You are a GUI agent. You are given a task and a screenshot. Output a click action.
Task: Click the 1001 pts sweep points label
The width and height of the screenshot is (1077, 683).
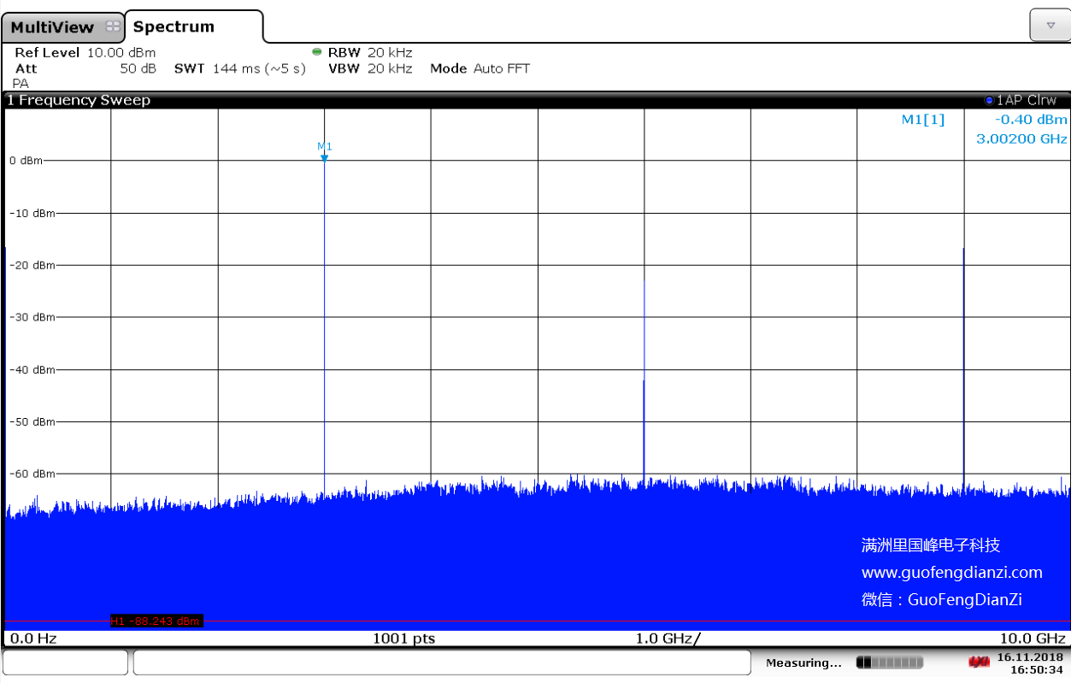pos(403,639)
